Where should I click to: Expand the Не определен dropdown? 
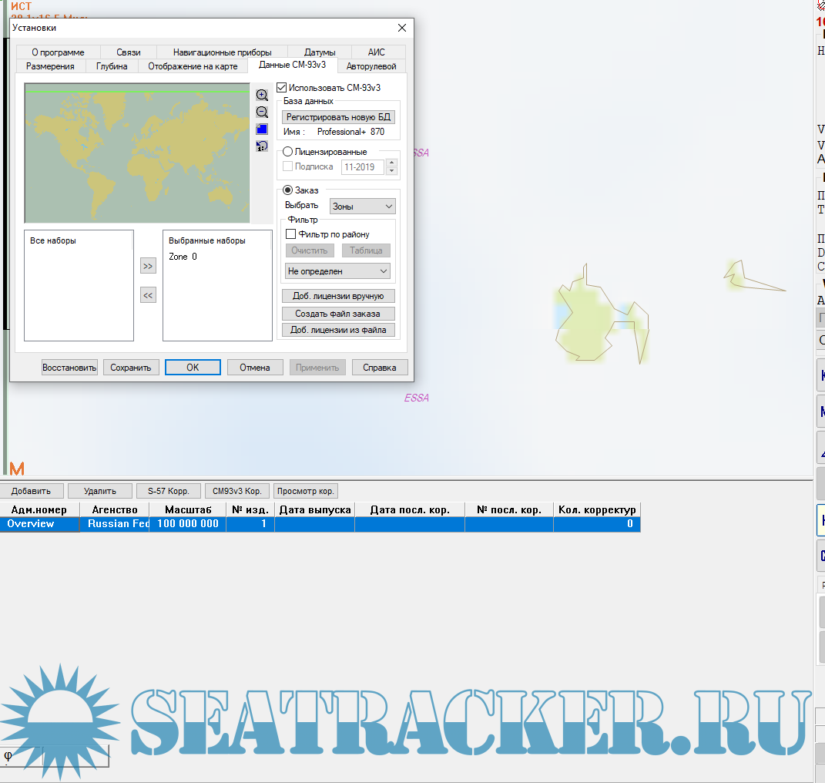tap(337, 271)
